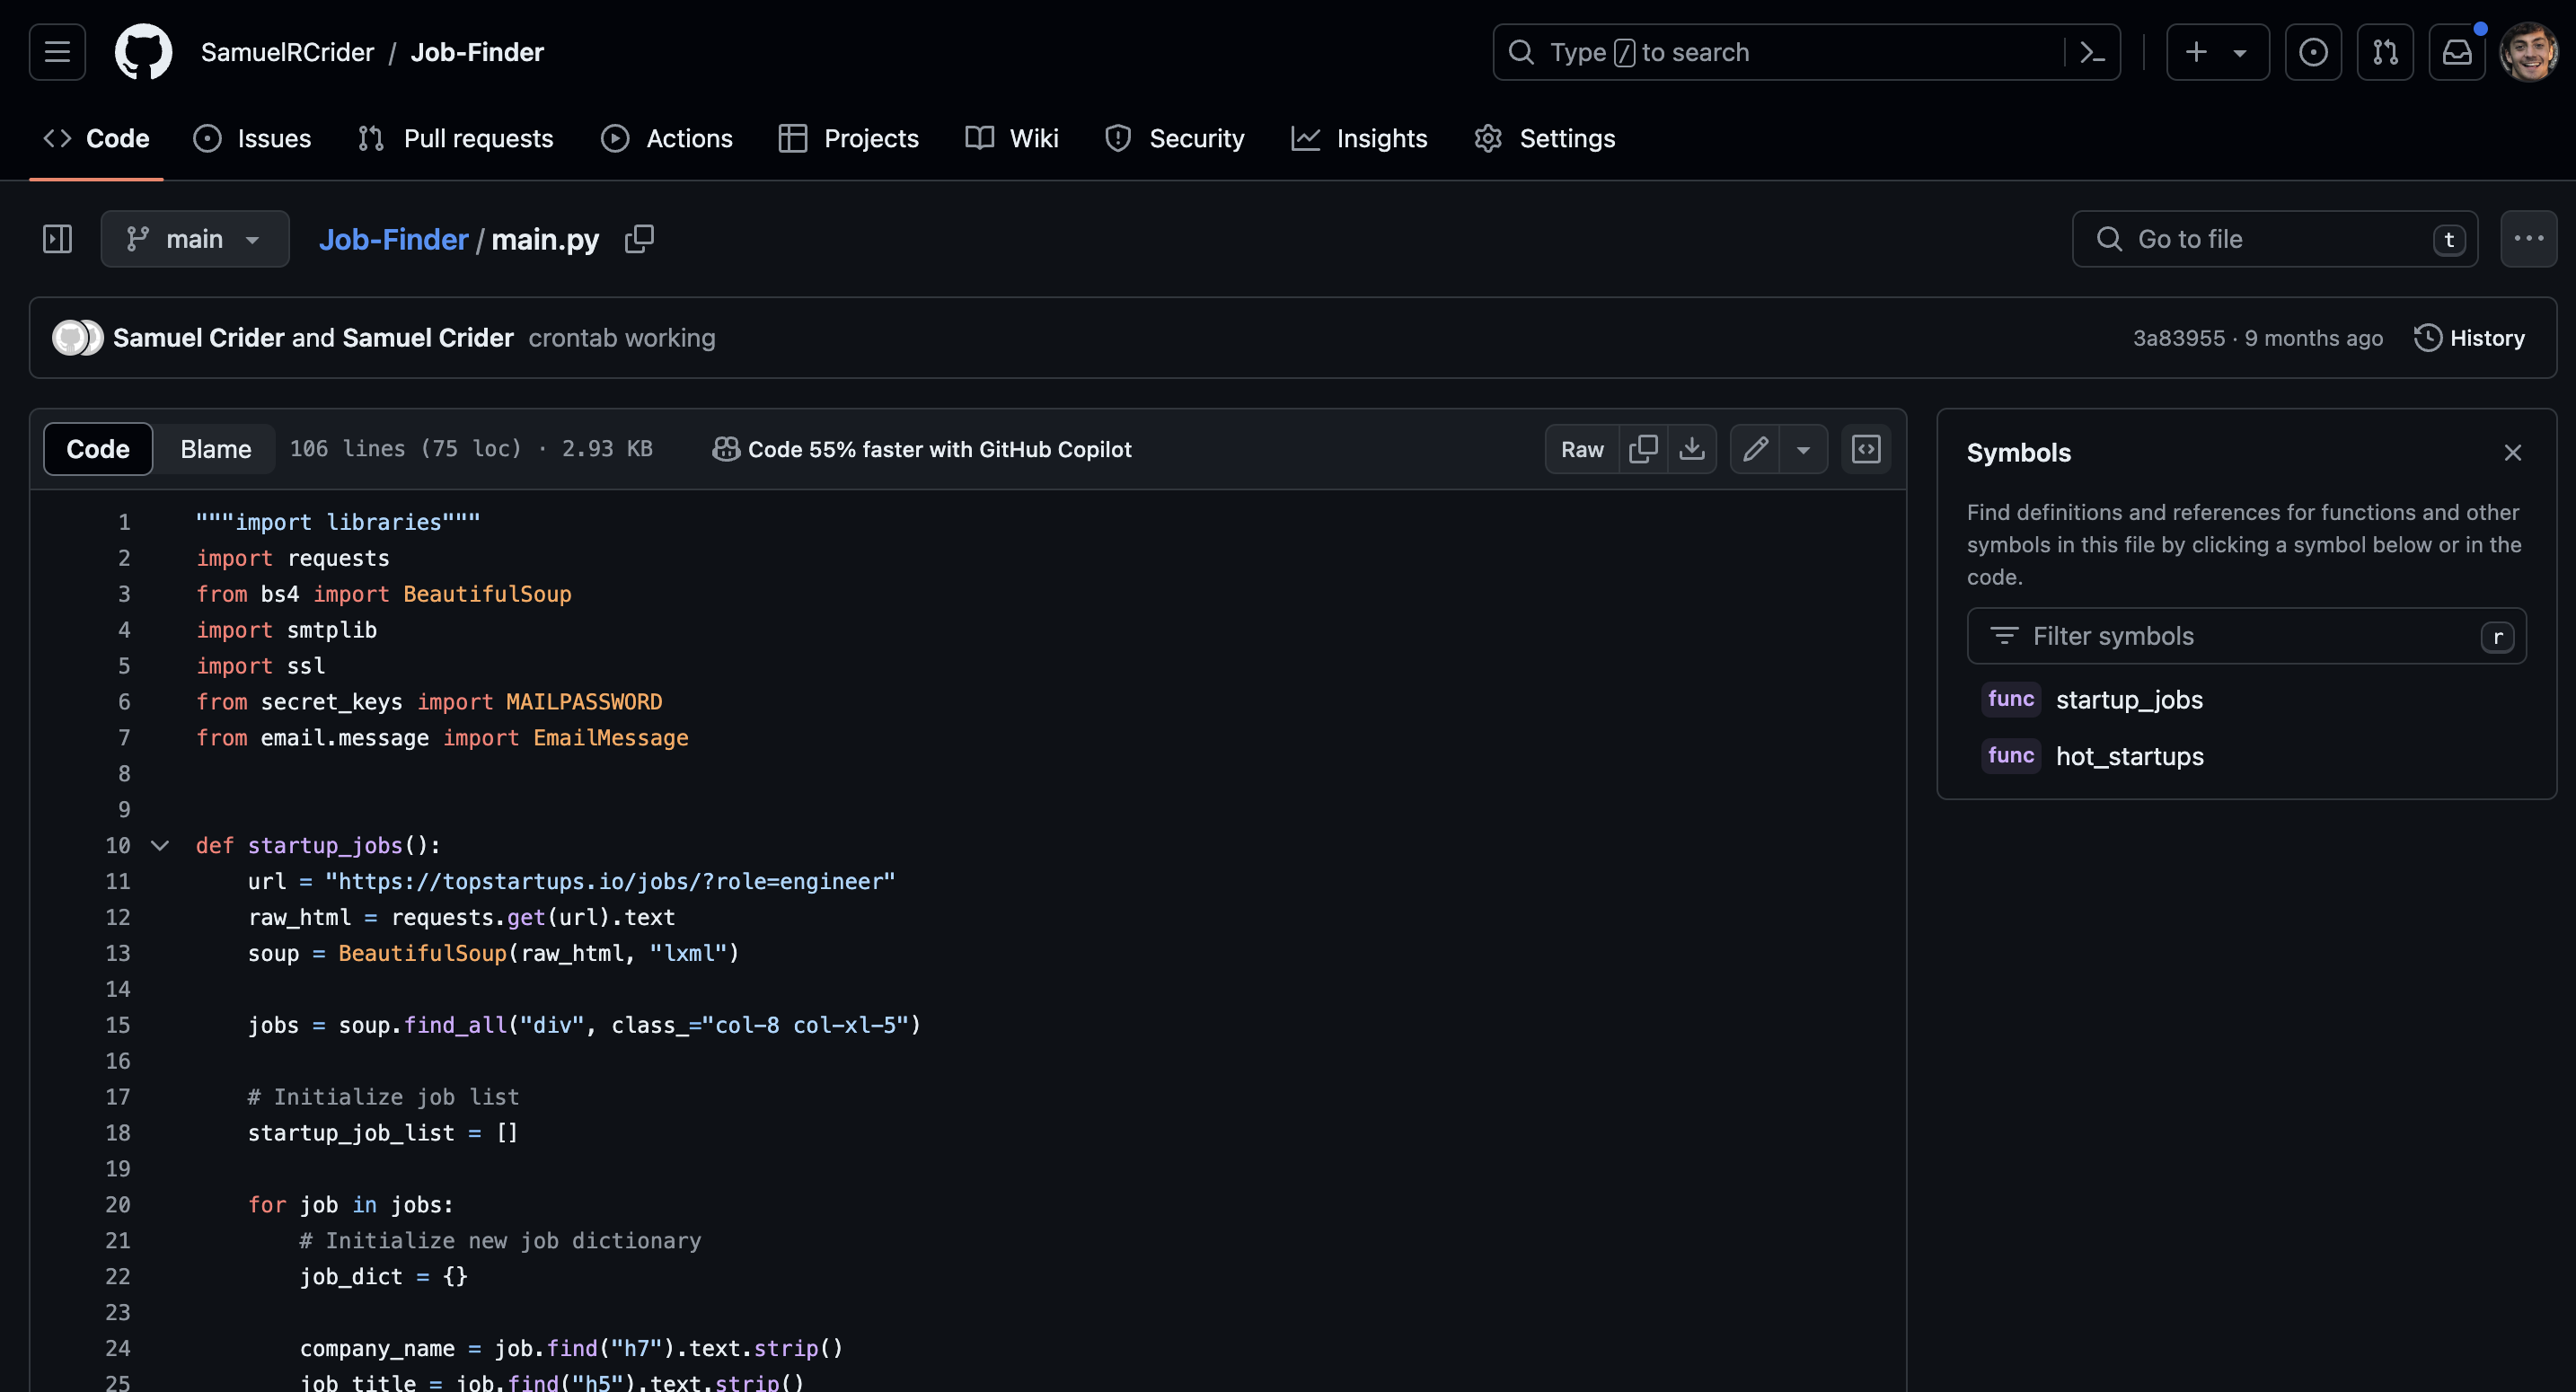Click job_dict variable on line 22

pos(351,1276)
